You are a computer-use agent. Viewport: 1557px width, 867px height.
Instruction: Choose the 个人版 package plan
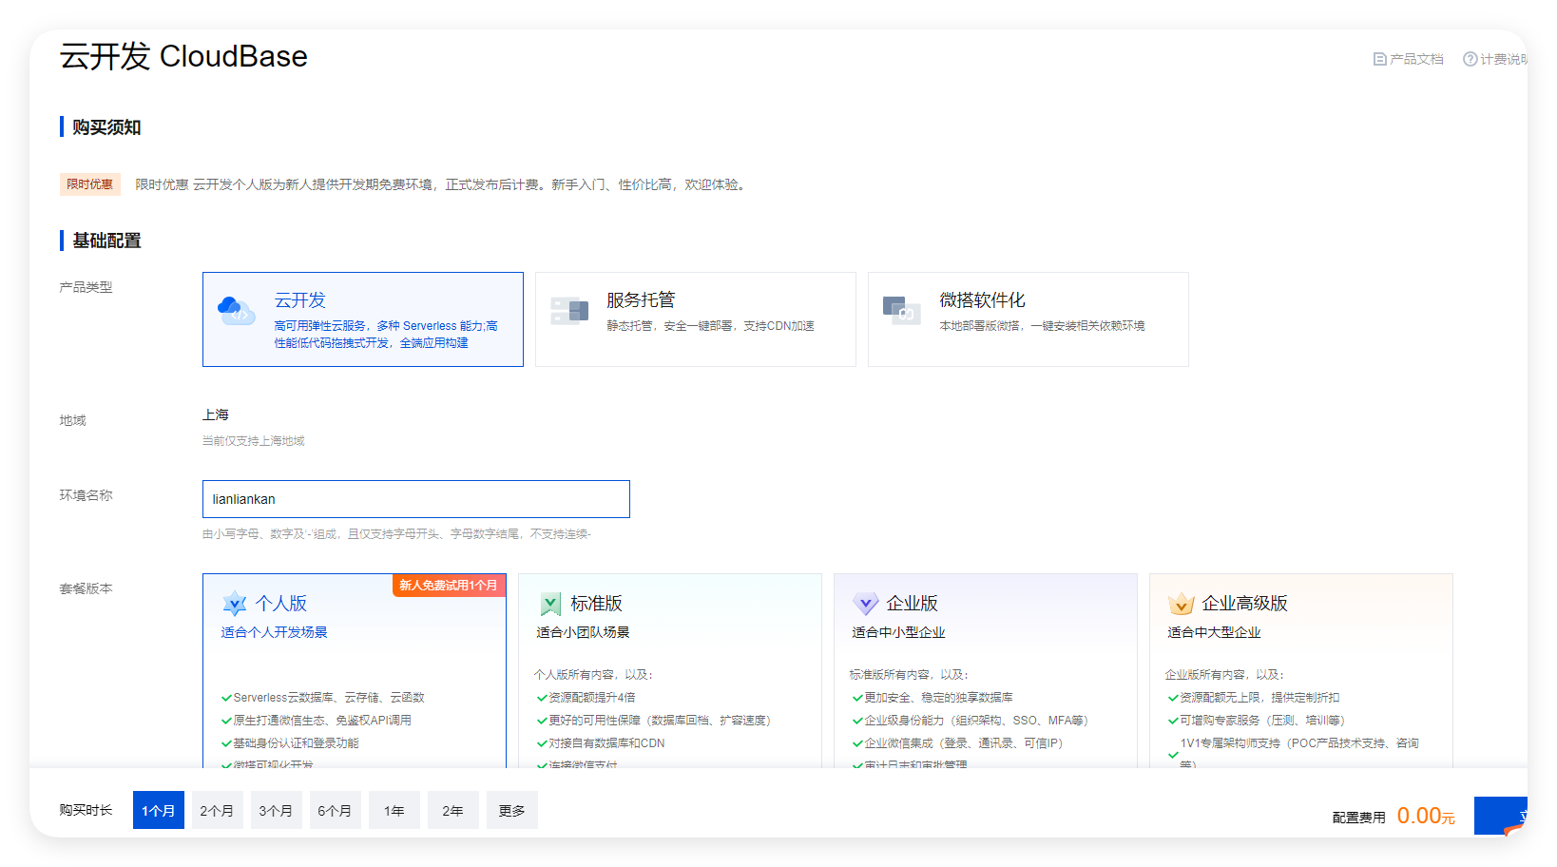(x=355, y=670)
